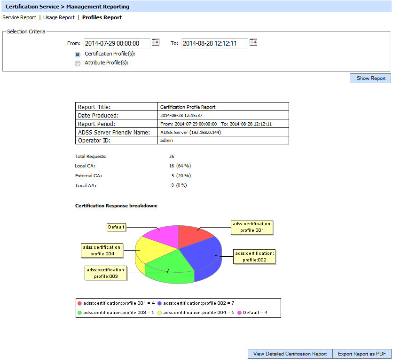Open the From date calendar picker
The height and width of the screenshot is (363, 393).
click(156, 42)
